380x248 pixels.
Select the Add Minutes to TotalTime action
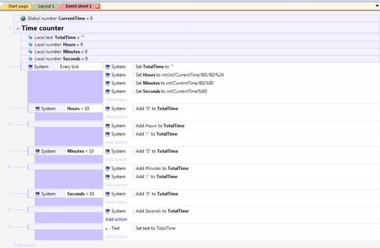click(x=162, y=168)
